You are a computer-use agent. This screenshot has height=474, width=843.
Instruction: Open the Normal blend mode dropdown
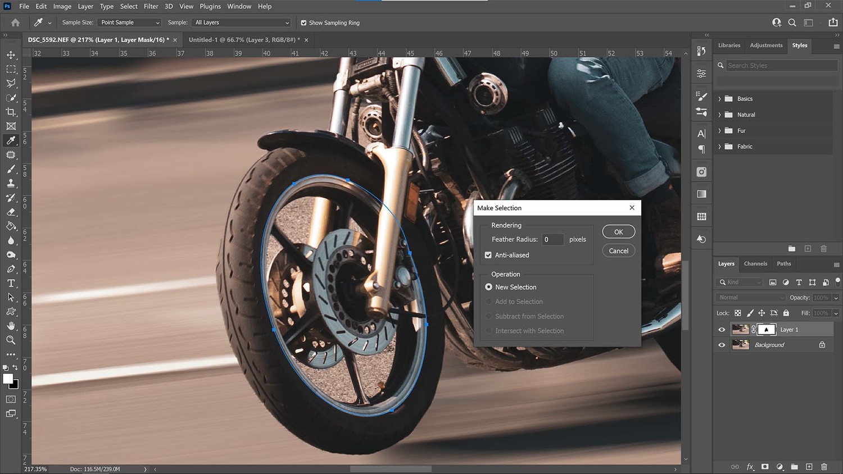pos(751,298)
